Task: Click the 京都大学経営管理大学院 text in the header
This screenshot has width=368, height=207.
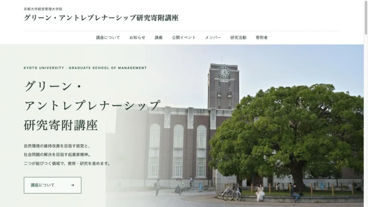Action: [x=43, y=9]
